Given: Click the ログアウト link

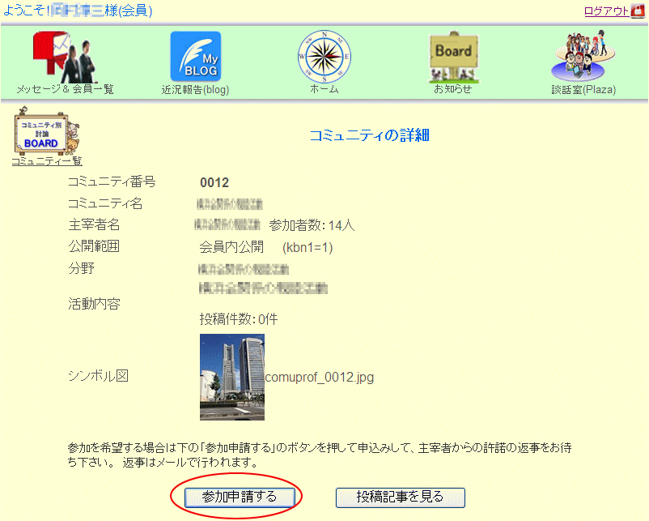Looking at the screenshot, I should (x=606, y=11).
